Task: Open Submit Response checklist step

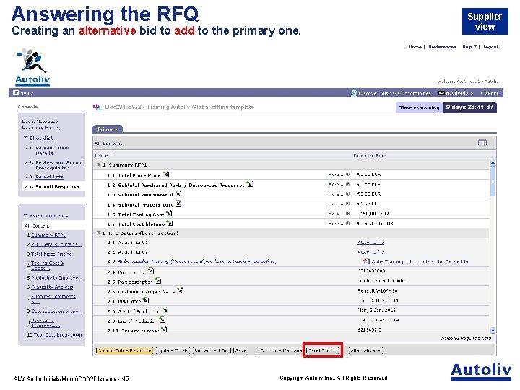Action: pos(57,186)
